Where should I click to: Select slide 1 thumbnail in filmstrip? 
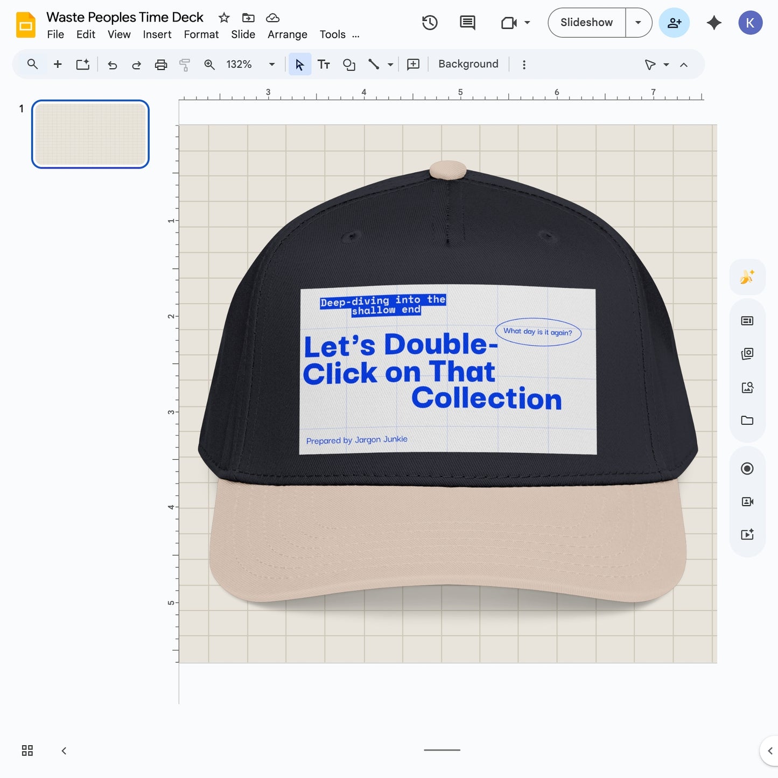click(x=90, y=134)
